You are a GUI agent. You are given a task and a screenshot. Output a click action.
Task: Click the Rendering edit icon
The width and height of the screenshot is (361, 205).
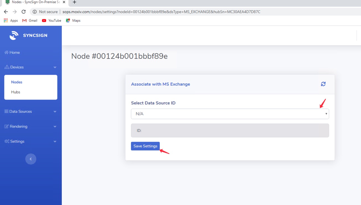(x=7, y=126)
